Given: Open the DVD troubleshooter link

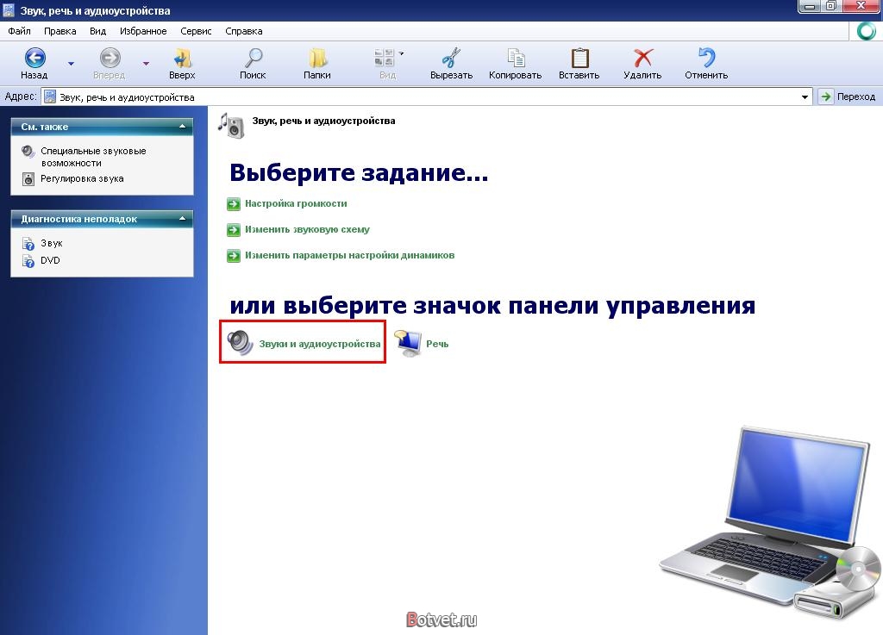Looking at the screenshot, I should (50, 260).
